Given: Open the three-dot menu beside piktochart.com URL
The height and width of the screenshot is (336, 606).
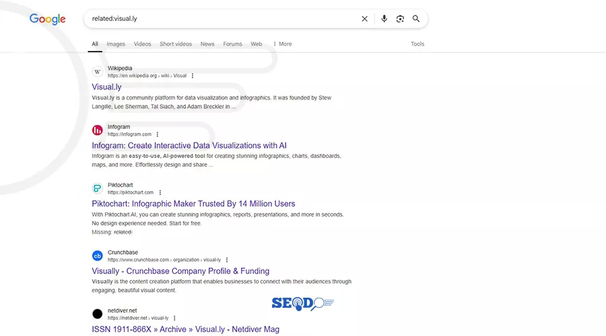Looking at the screenshot, I should pos(160,192).
